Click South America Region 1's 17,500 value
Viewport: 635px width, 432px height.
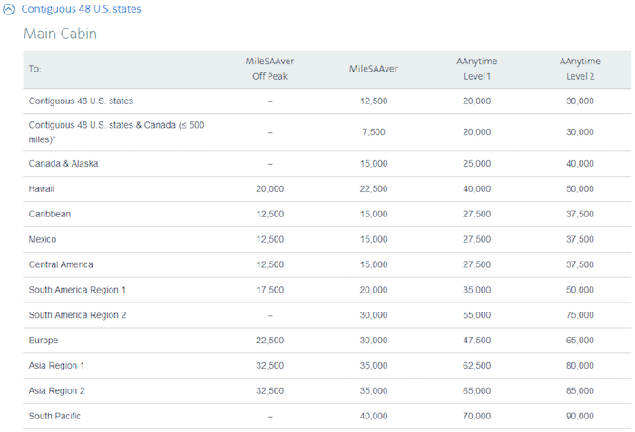269,290
